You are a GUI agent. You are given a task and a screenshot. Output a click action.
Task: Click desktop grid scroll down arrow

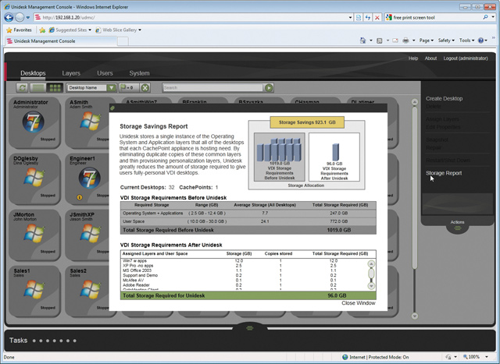point(415,316)
